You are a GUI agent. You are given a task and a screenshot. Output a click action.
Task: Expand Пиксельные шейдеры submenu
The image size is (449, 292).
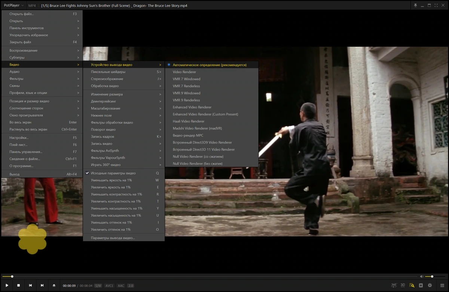click(x=123, y=72)
